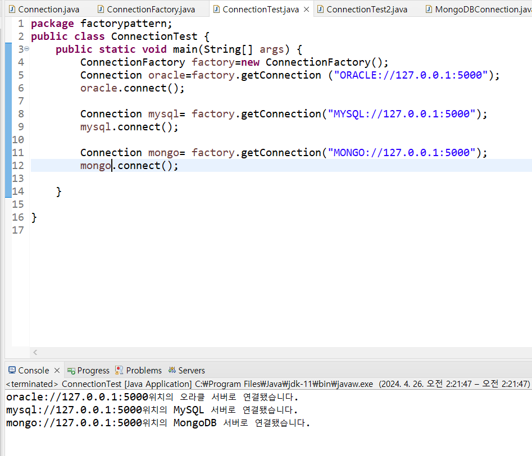The width and height of the screenshot is (532, 456).
Task: Click the editor horizontal scroll left arrow
Action: 35,353
